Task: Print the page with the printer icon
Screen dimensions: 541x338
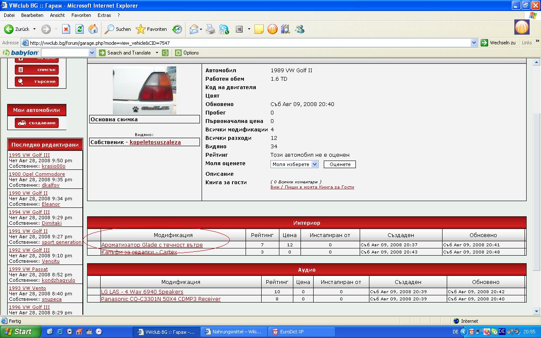Action: tap(210, 29)
